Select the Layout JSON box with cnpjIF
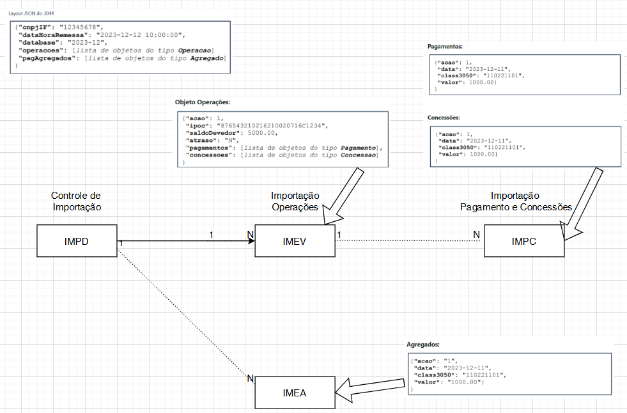The height and width of the screenshot is (413, 627). click(120, 47)
